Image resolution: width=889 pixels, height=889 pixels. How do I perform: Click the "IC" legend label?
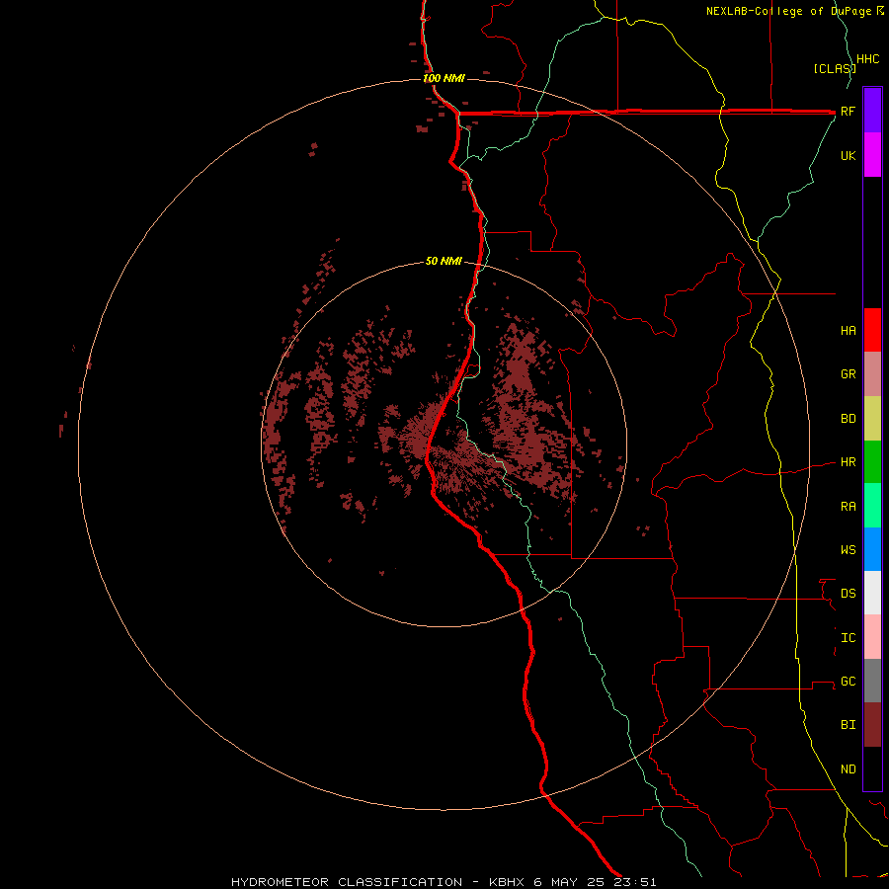point(848,637)
